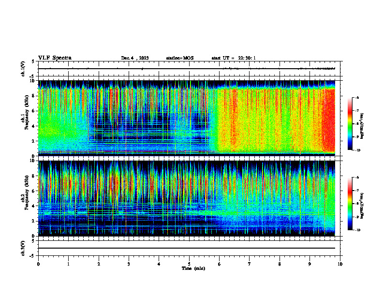Click inside the ch.2 spectrogram panel
Viewport: 383px width, 296px height.
coord(187,198)
